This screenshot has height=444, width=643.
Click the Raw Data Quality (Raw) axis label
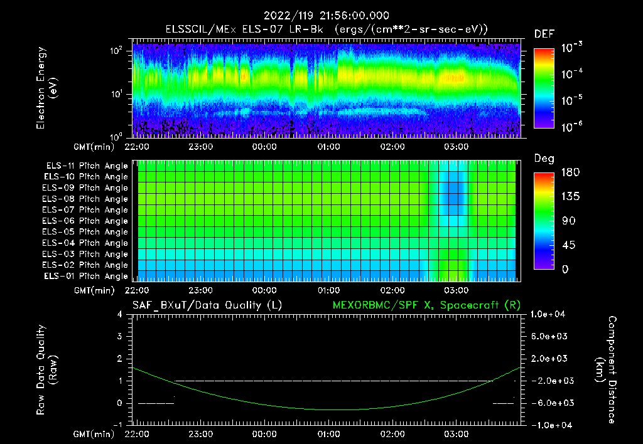[46, 370]
